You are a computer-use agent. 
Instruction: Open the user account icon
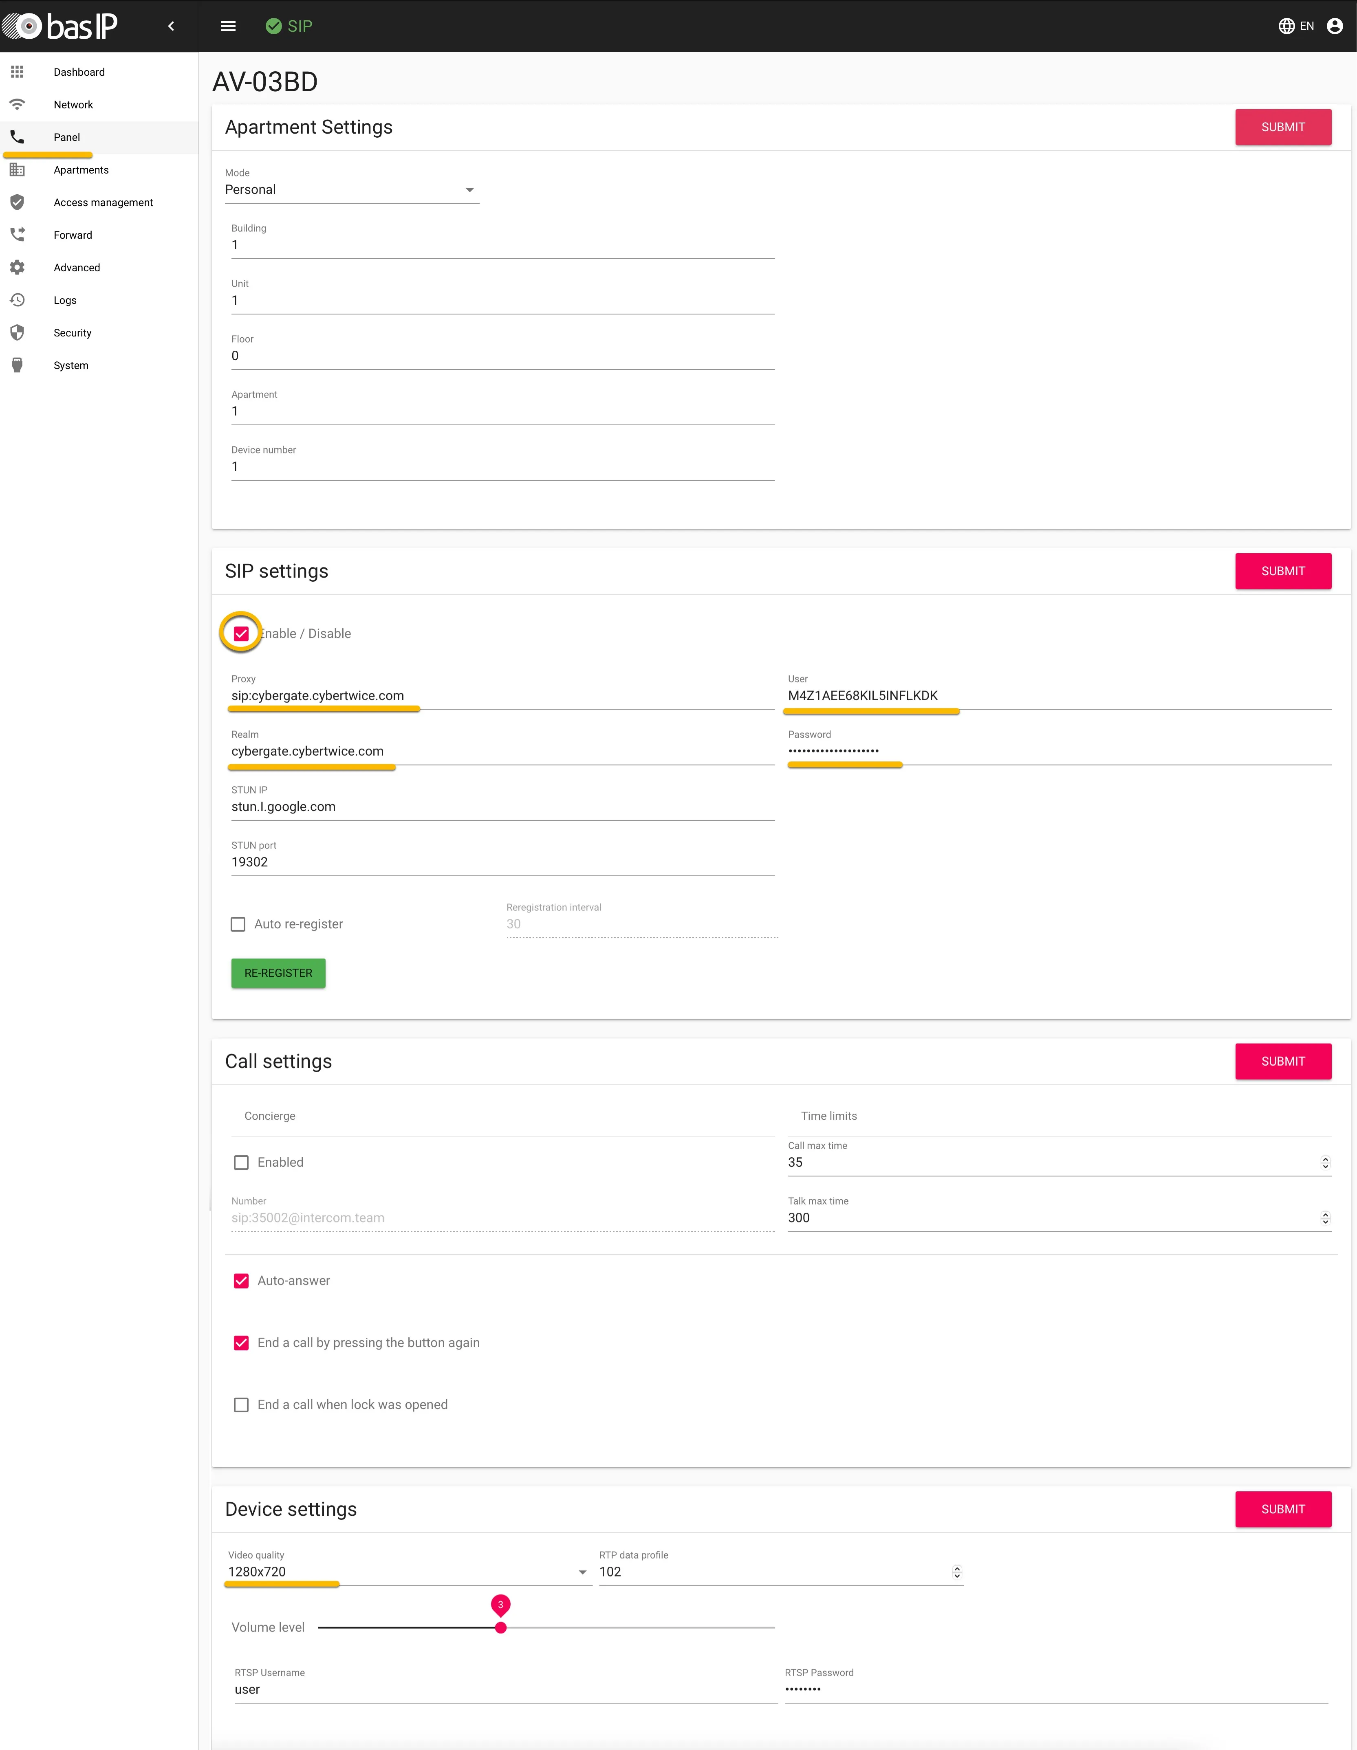click(1335, 26)
